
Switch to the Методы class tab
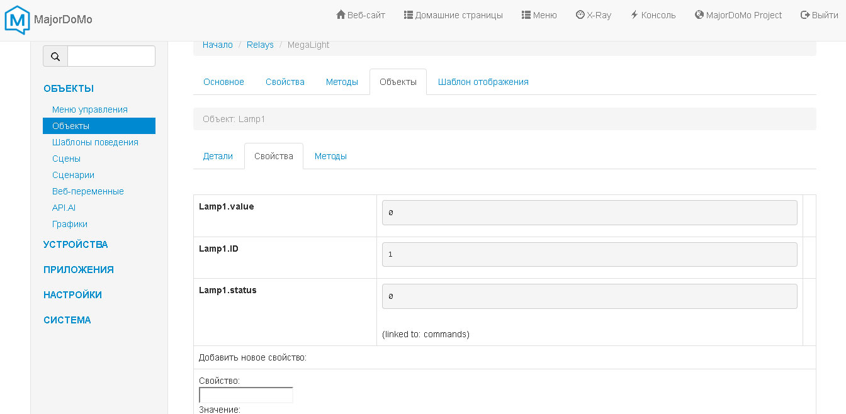(x=342, y=82)
